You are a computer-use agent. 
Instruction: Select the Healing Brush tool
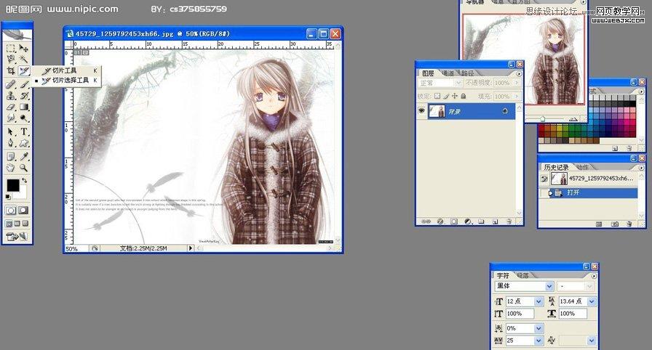point(11,85)
